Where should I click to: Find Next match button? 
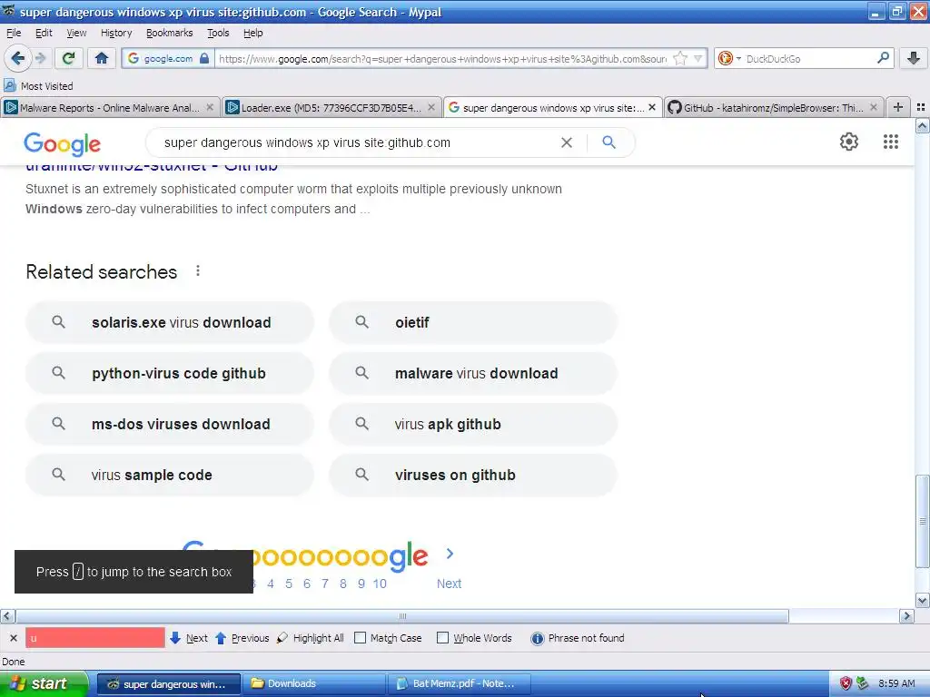(189, 638)
